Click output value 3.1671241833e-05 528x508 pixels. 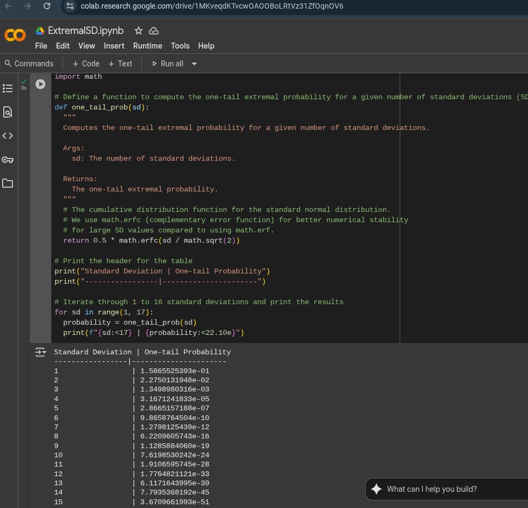pyautogui.click(x=175, y=399)
